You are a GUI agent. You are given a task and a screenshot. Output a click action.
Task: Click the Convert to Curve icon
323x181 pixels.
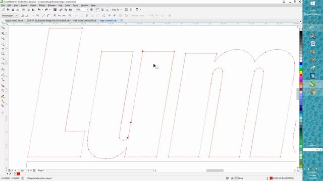pos(48,16)
